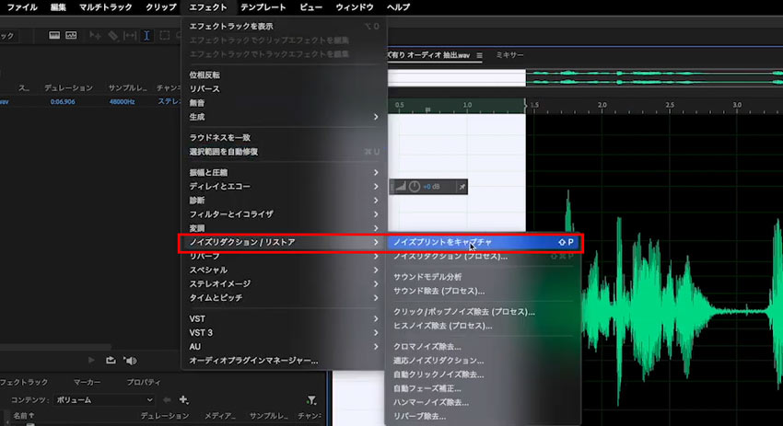Show the spectral frequency display
Viewport: 783px width, 426px height.
[x=54, y=35]
